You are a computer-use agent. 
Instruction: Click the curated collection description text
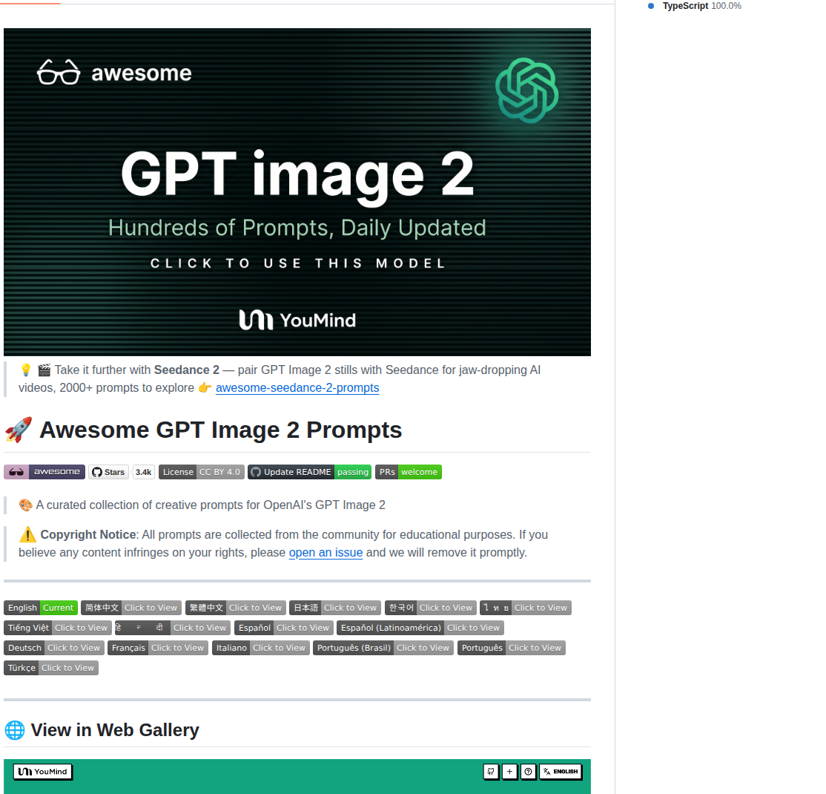211,505
